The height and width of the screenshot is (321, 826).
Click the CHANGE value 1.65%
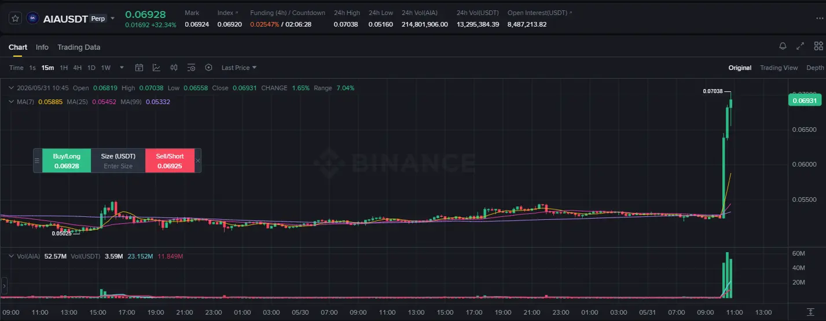click(x=300, y=88)
